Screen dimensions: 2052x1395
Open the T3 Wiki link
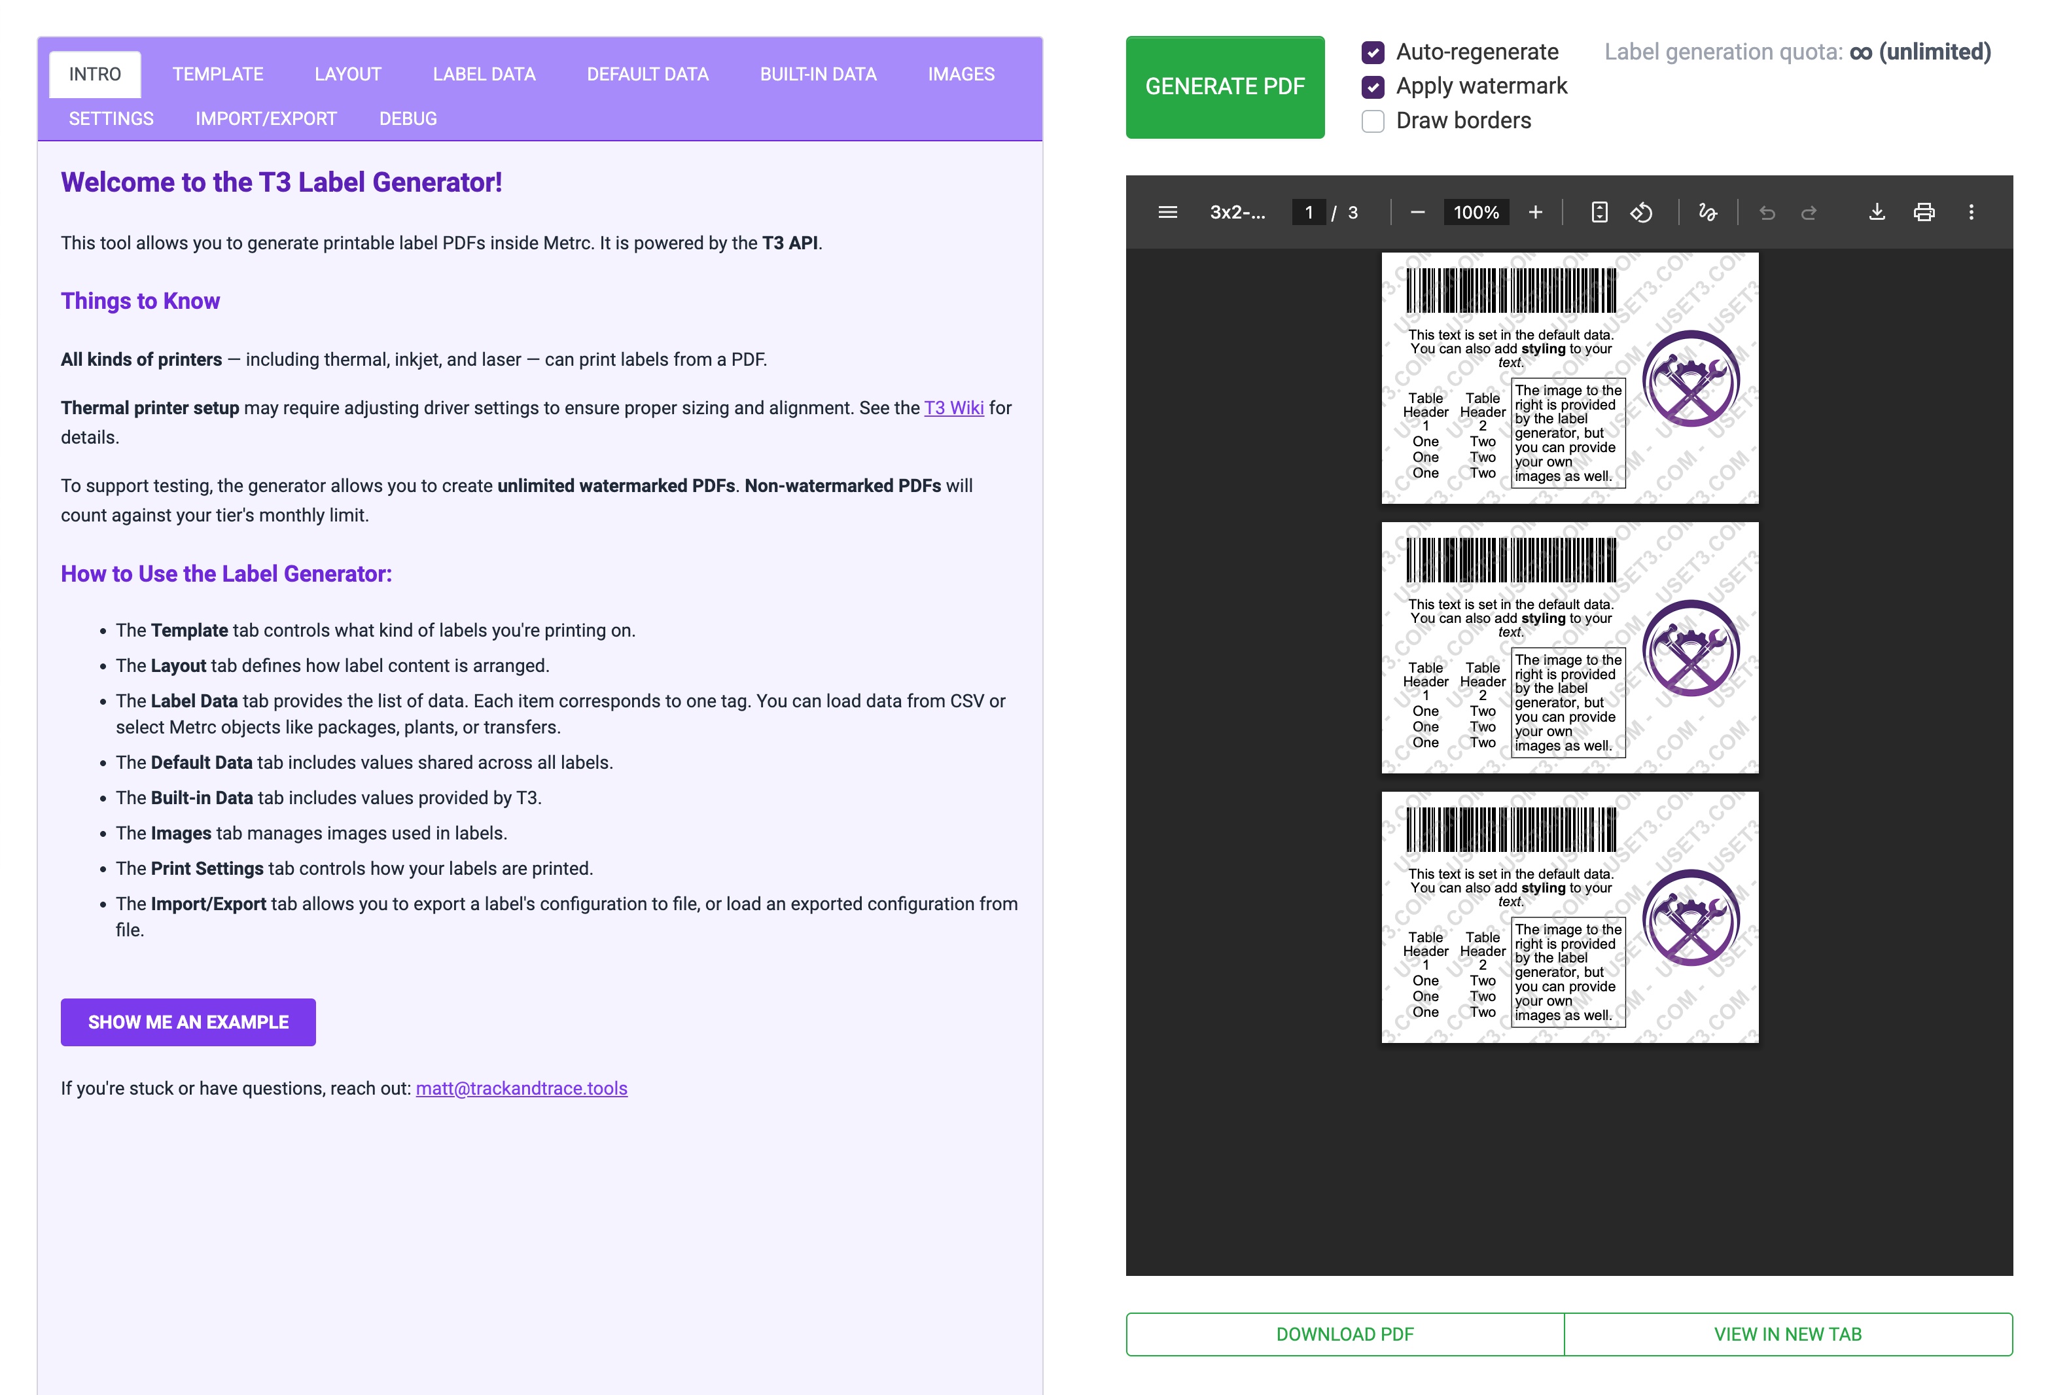click(x=953, y=408)
